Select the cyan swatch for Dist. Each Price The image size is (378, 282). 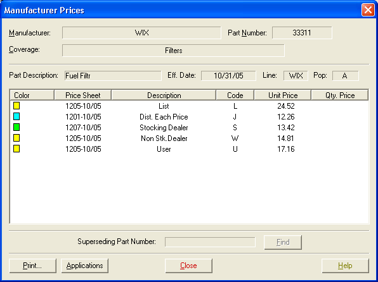tap(16, 116)
